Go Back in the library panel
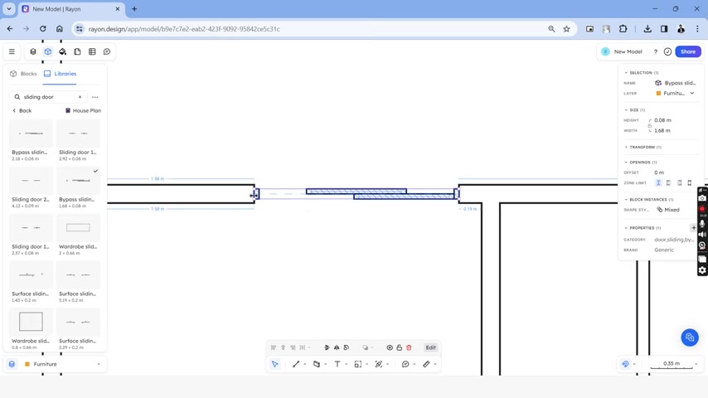This screenshot has width=708, height=398. (x=22, y=110)
